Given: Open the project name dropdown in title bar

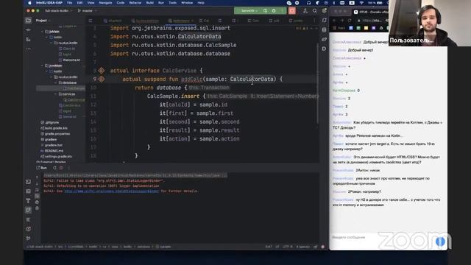Looking at the screenshot, I should [x=59, y=11].
